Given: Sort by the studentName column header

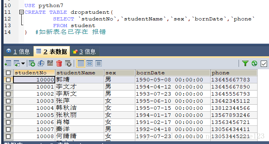Looking at the screenshot, I should 80,73.
